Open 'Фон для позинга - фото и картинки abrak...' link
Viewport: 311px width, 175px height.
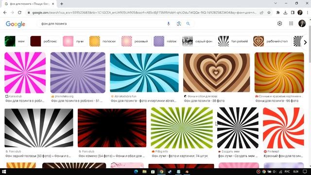143,101
